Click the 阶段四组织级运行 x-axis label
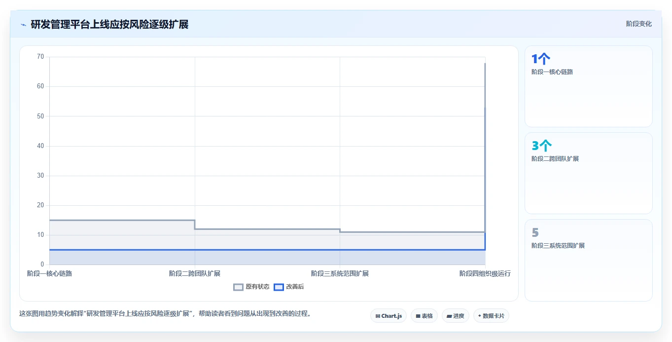Image resolution: width=672 pixels, height=342 pixels. pyautogui.click(x=485, y=273)
